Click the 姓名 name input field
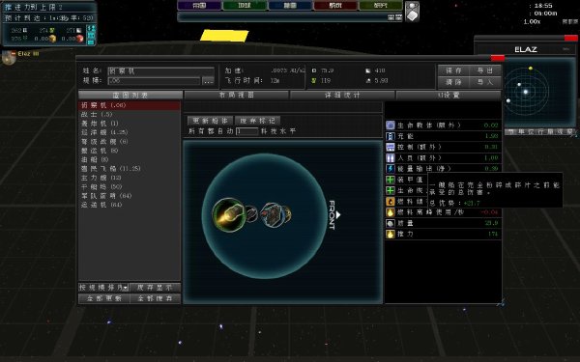Viewport: 580px width, 362px height. click(160, 70)
